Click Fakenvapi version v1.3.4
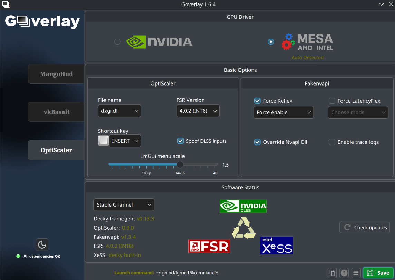395x280 pixels. pyautogui.click(x=128, y=237)
